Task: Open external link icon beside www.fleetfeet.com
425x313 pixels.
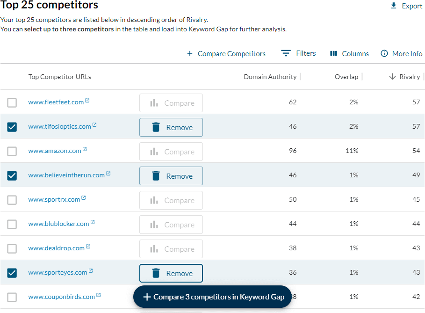Action: 87,101
